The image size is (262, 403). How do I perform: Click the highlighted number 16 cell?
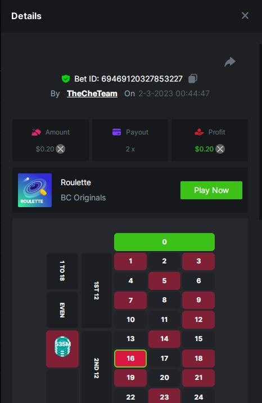[130, 359]
